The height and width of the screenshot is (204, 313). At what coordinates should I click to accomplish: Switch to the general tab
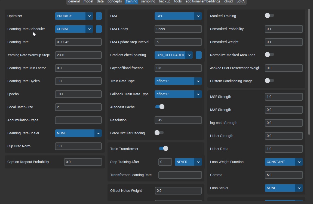pyautogui.click(x=74, y=2)
